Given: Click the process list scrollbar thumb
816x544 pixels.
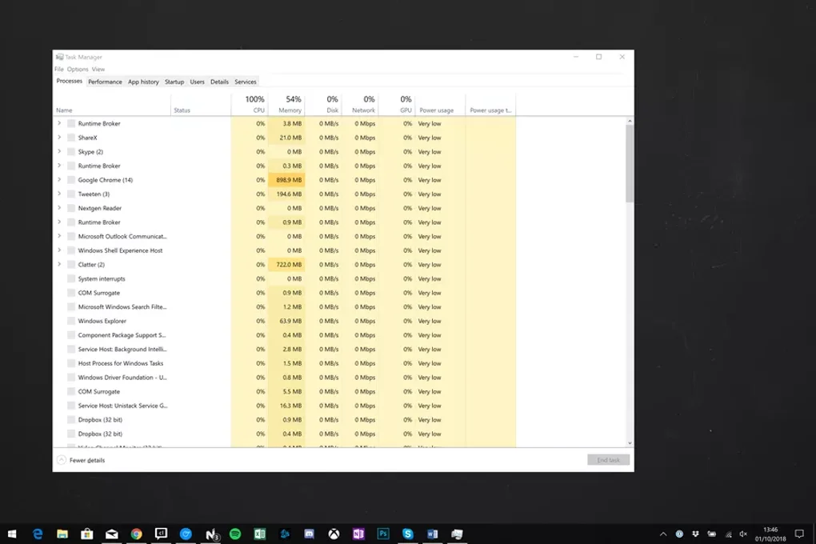Looking at the screenshot, I should point(630,163).
